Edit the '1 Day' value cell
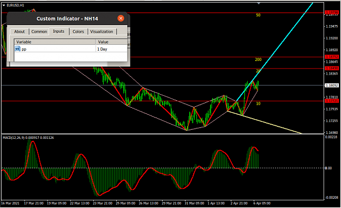 tap(111, 49)
